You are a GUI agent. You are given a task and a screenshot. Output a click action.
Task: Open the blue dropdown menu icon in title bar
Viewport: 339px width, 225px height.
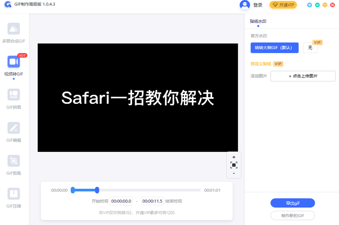pyautogui.click(x=309, y=5)
